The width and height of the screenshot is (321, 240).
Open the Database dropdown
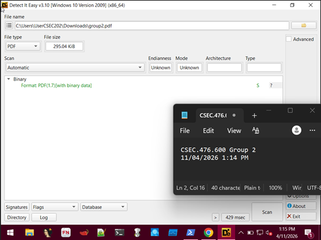coord(104,207)
